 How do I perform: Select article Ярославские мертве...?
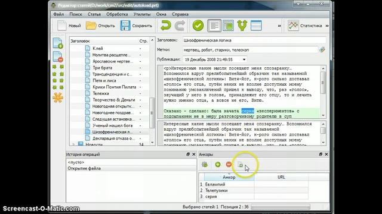(113, 61)
